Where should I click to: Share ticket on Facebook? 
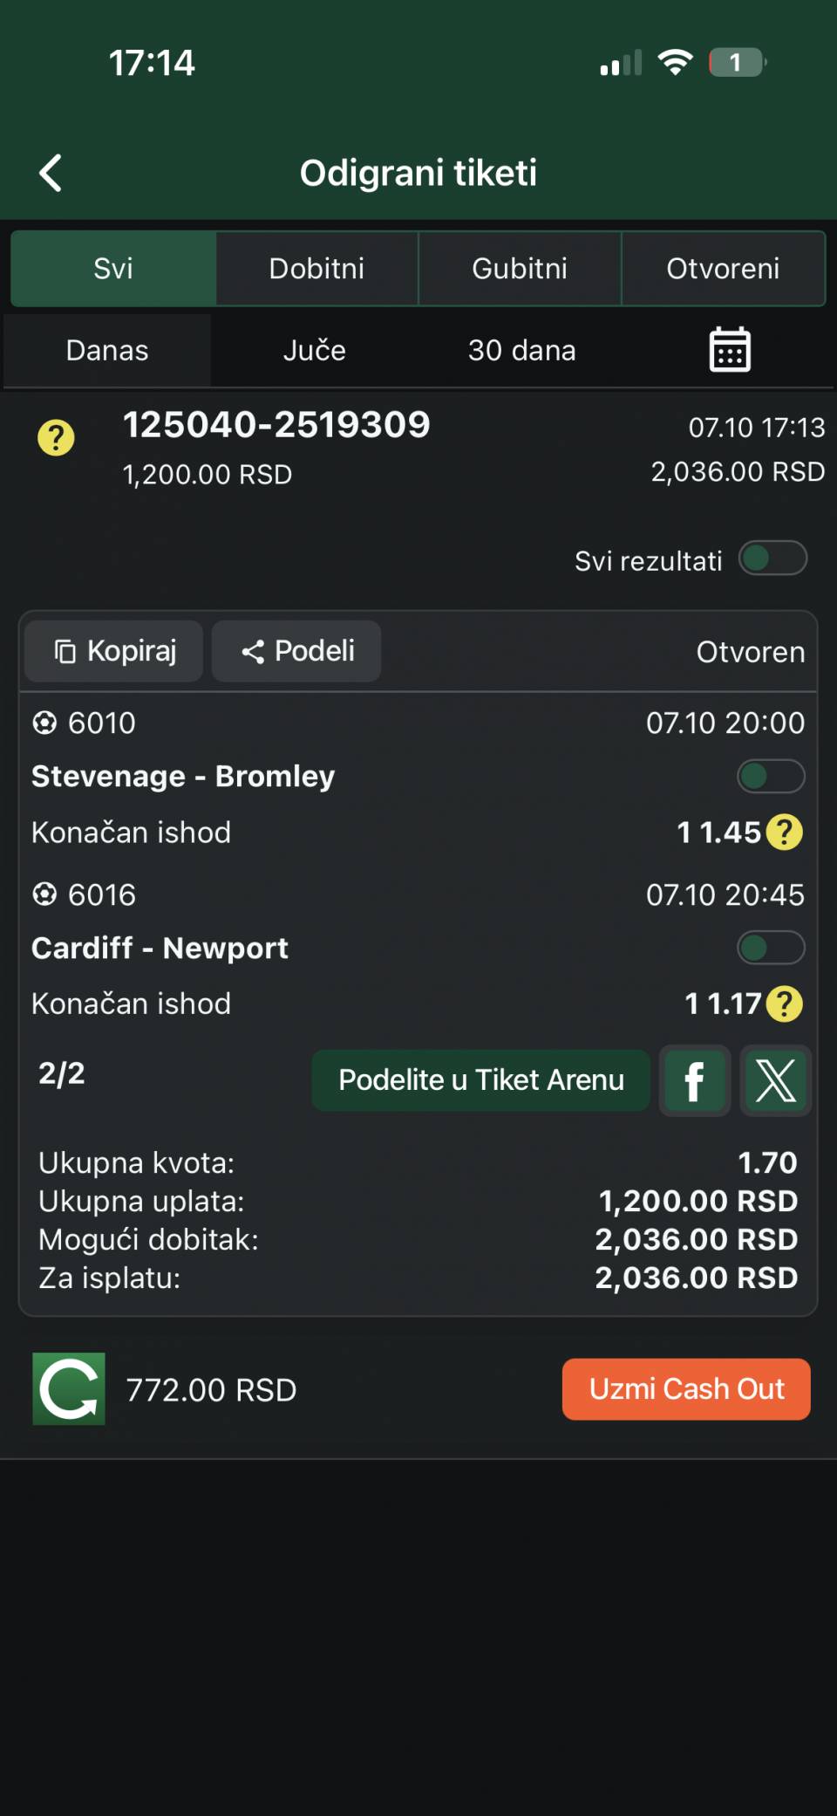pyautogui.click(x=695, y=1081)
